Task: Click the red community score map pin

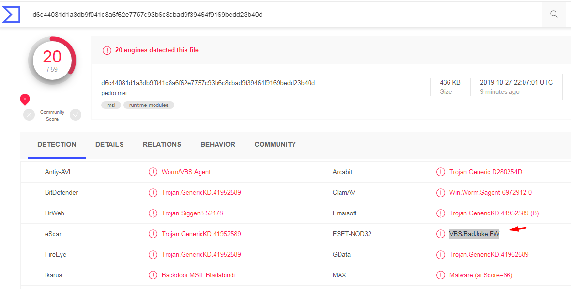Action: point(25,99)
